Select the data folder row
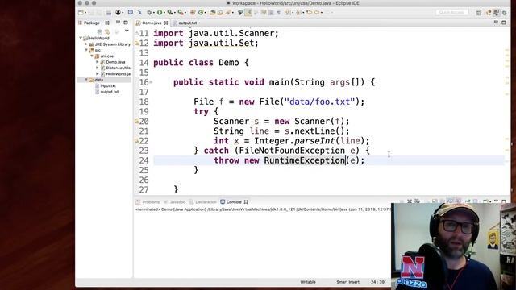Screen dimensions: 516x290 [104, 80]
